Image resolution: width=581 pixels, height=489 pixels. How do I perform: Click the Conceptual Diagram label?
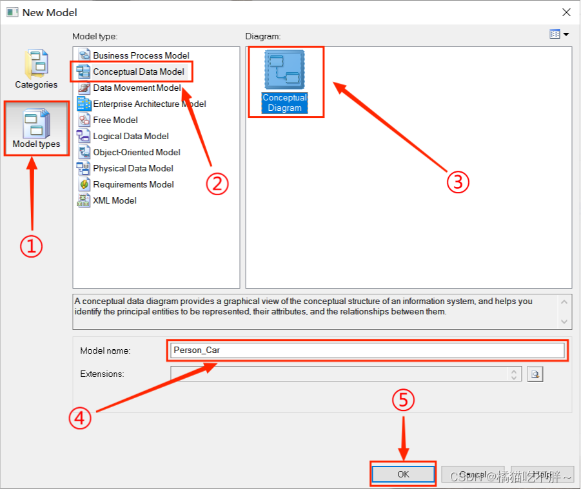284,102
